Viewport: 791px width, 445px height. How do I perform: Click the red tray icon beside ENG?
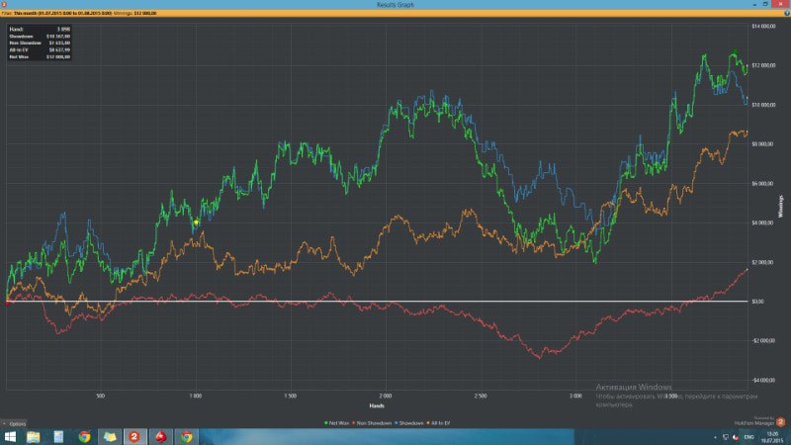point(736,437)
